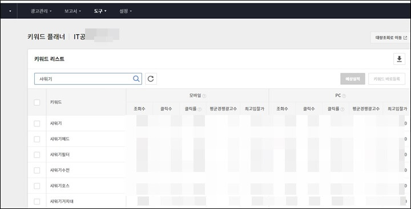
Task: Sort by PC 클릭수 column header
Action: point(309,109)
